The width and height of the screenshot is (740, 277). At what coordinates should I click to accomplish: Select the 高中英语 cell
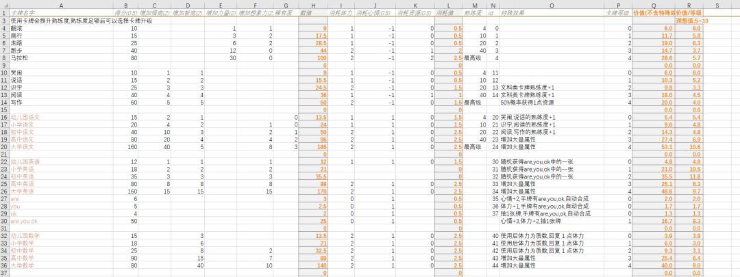tap(61, 184)
